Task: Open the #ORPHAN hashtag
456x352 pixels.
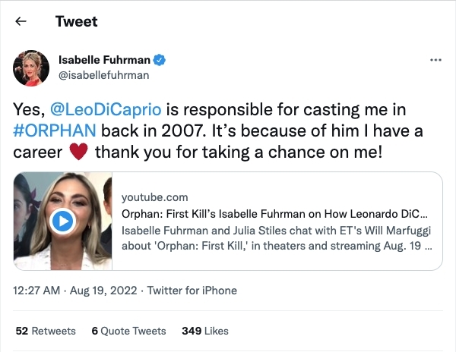Action: 55,130
